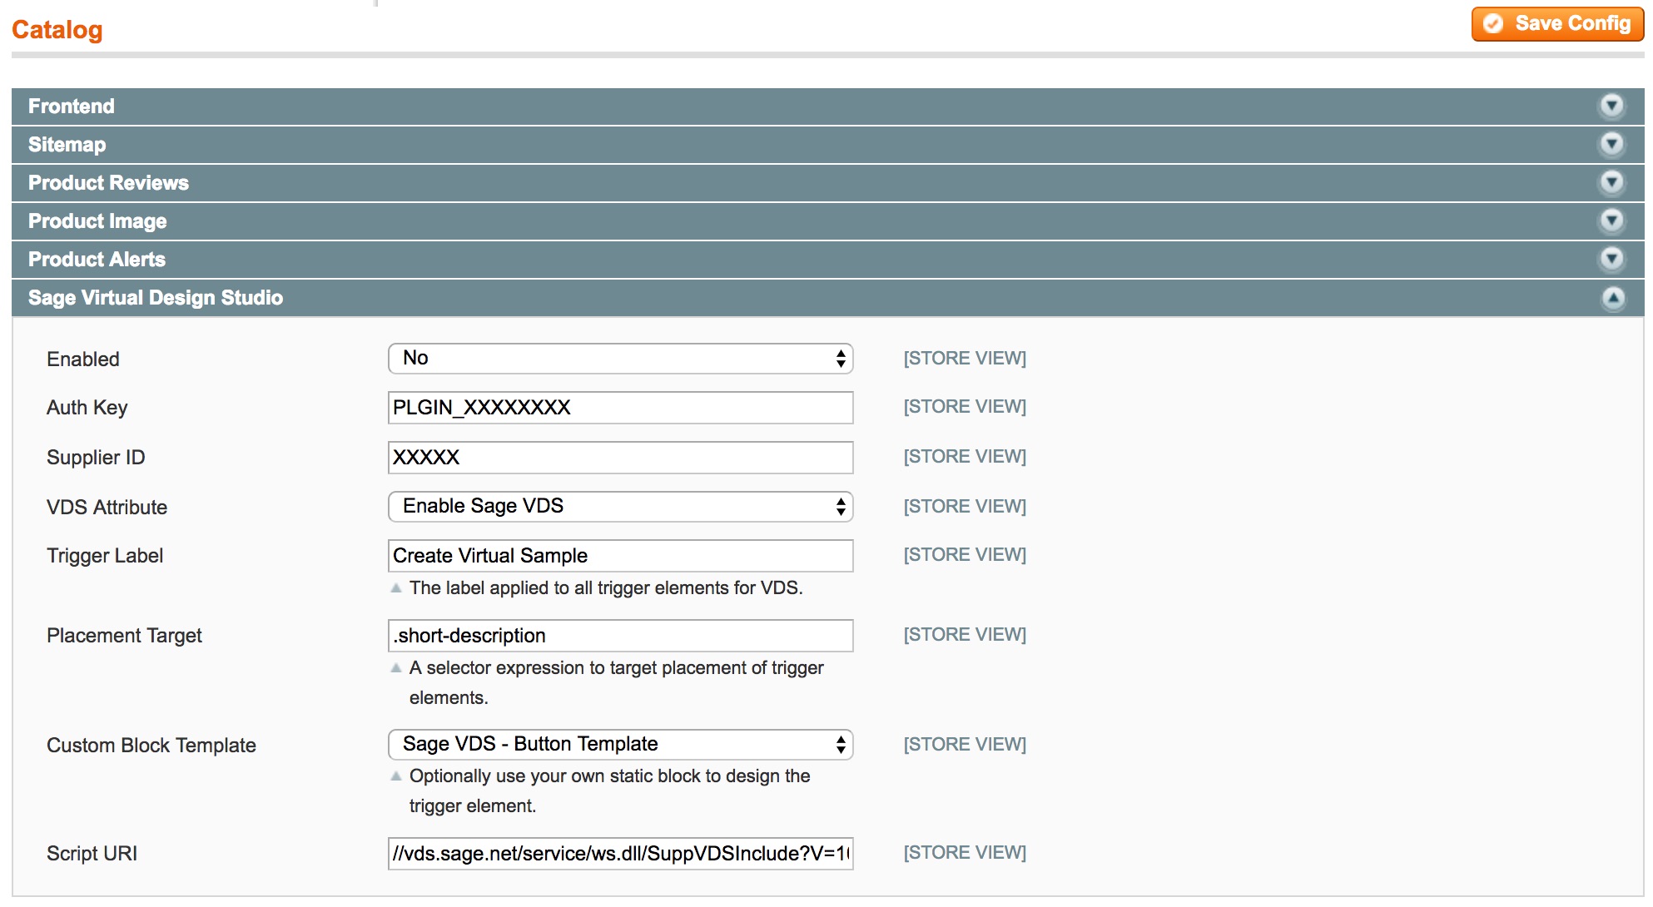Open the Product Reviews section header

pos(827,183)
